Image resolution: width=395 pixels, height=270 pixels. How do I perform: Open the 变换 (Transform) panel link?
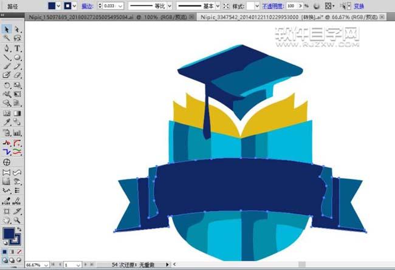[359, 6]
